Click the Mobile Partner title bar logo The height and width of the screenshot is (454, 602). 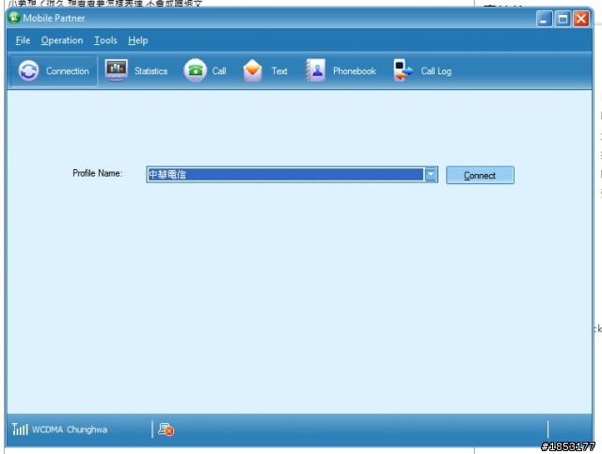pyautogui.click(x=14, y=18)
